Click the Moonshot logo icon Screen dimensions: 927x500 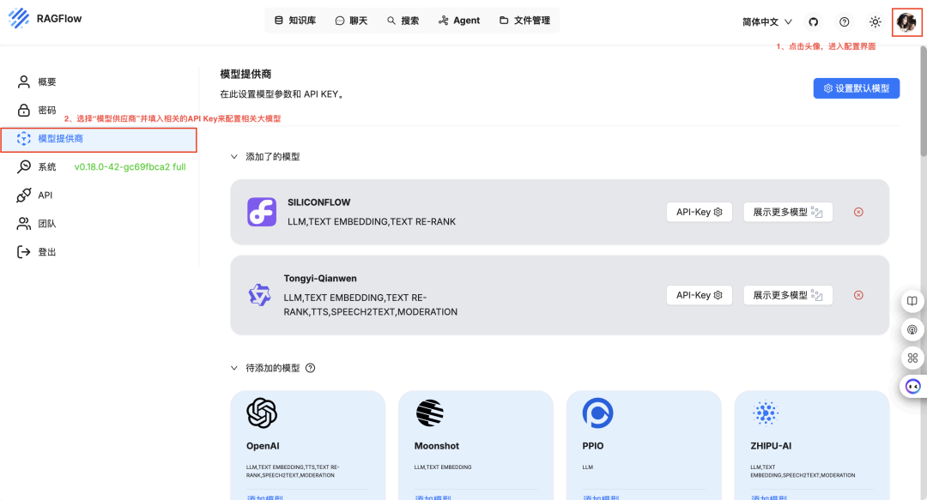pos(430,413)
